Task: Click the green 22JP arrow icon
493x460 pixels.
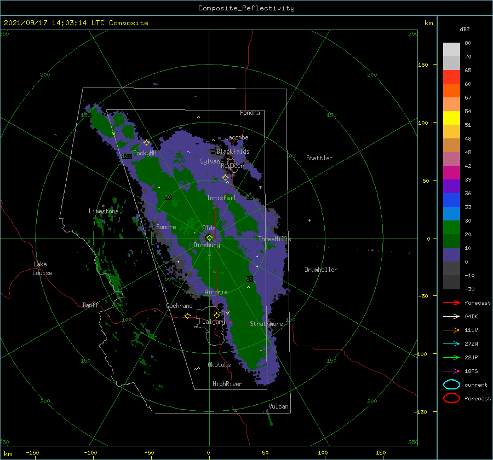Action: pyautogui.click(x=451, y=357)
